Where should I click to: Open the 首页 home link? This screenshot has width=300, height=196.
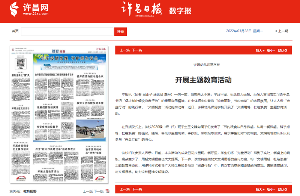tap(15, 31)
